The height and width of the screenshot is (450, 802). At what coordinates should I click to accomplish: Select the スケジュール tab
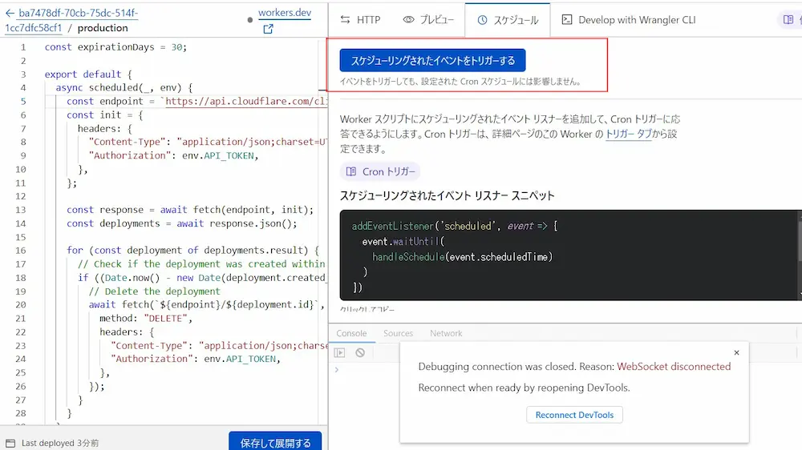pyautogui.click(x=508, y=20)
